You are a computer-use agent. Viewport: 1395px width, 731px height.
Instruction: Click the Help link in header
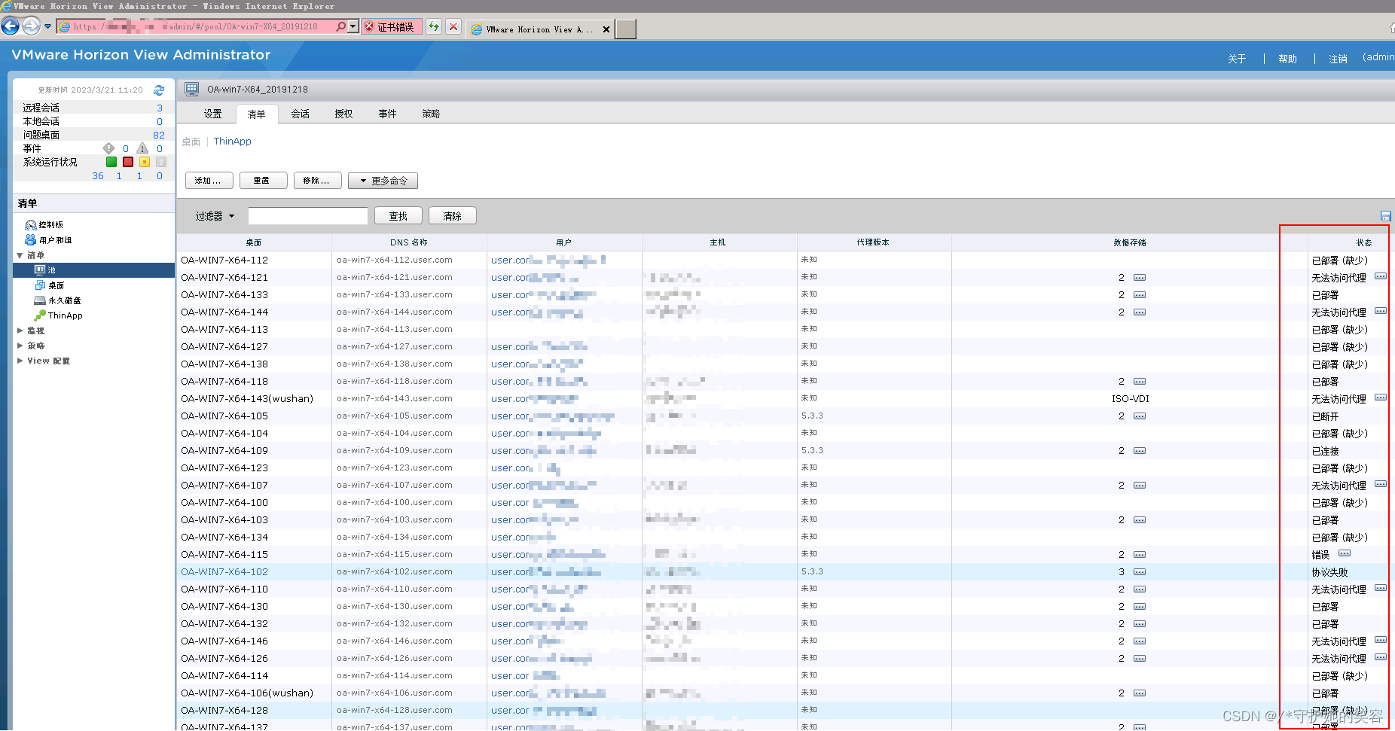click(x=1287, y=59)
